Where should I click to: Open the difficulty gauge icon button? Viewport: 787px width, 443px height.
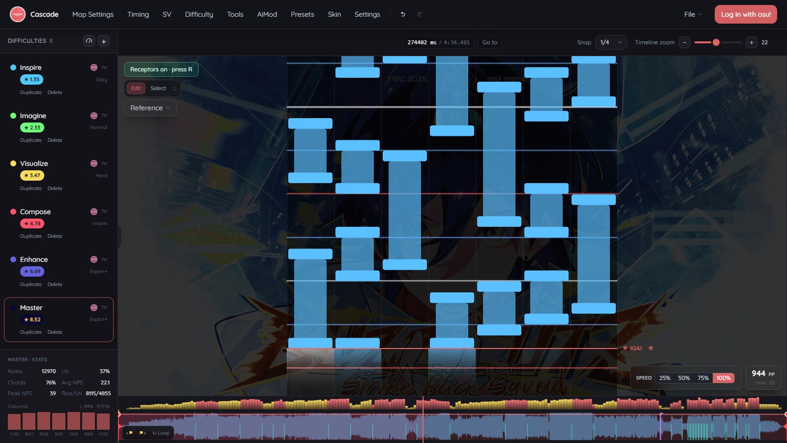click(x=89, y=41)
